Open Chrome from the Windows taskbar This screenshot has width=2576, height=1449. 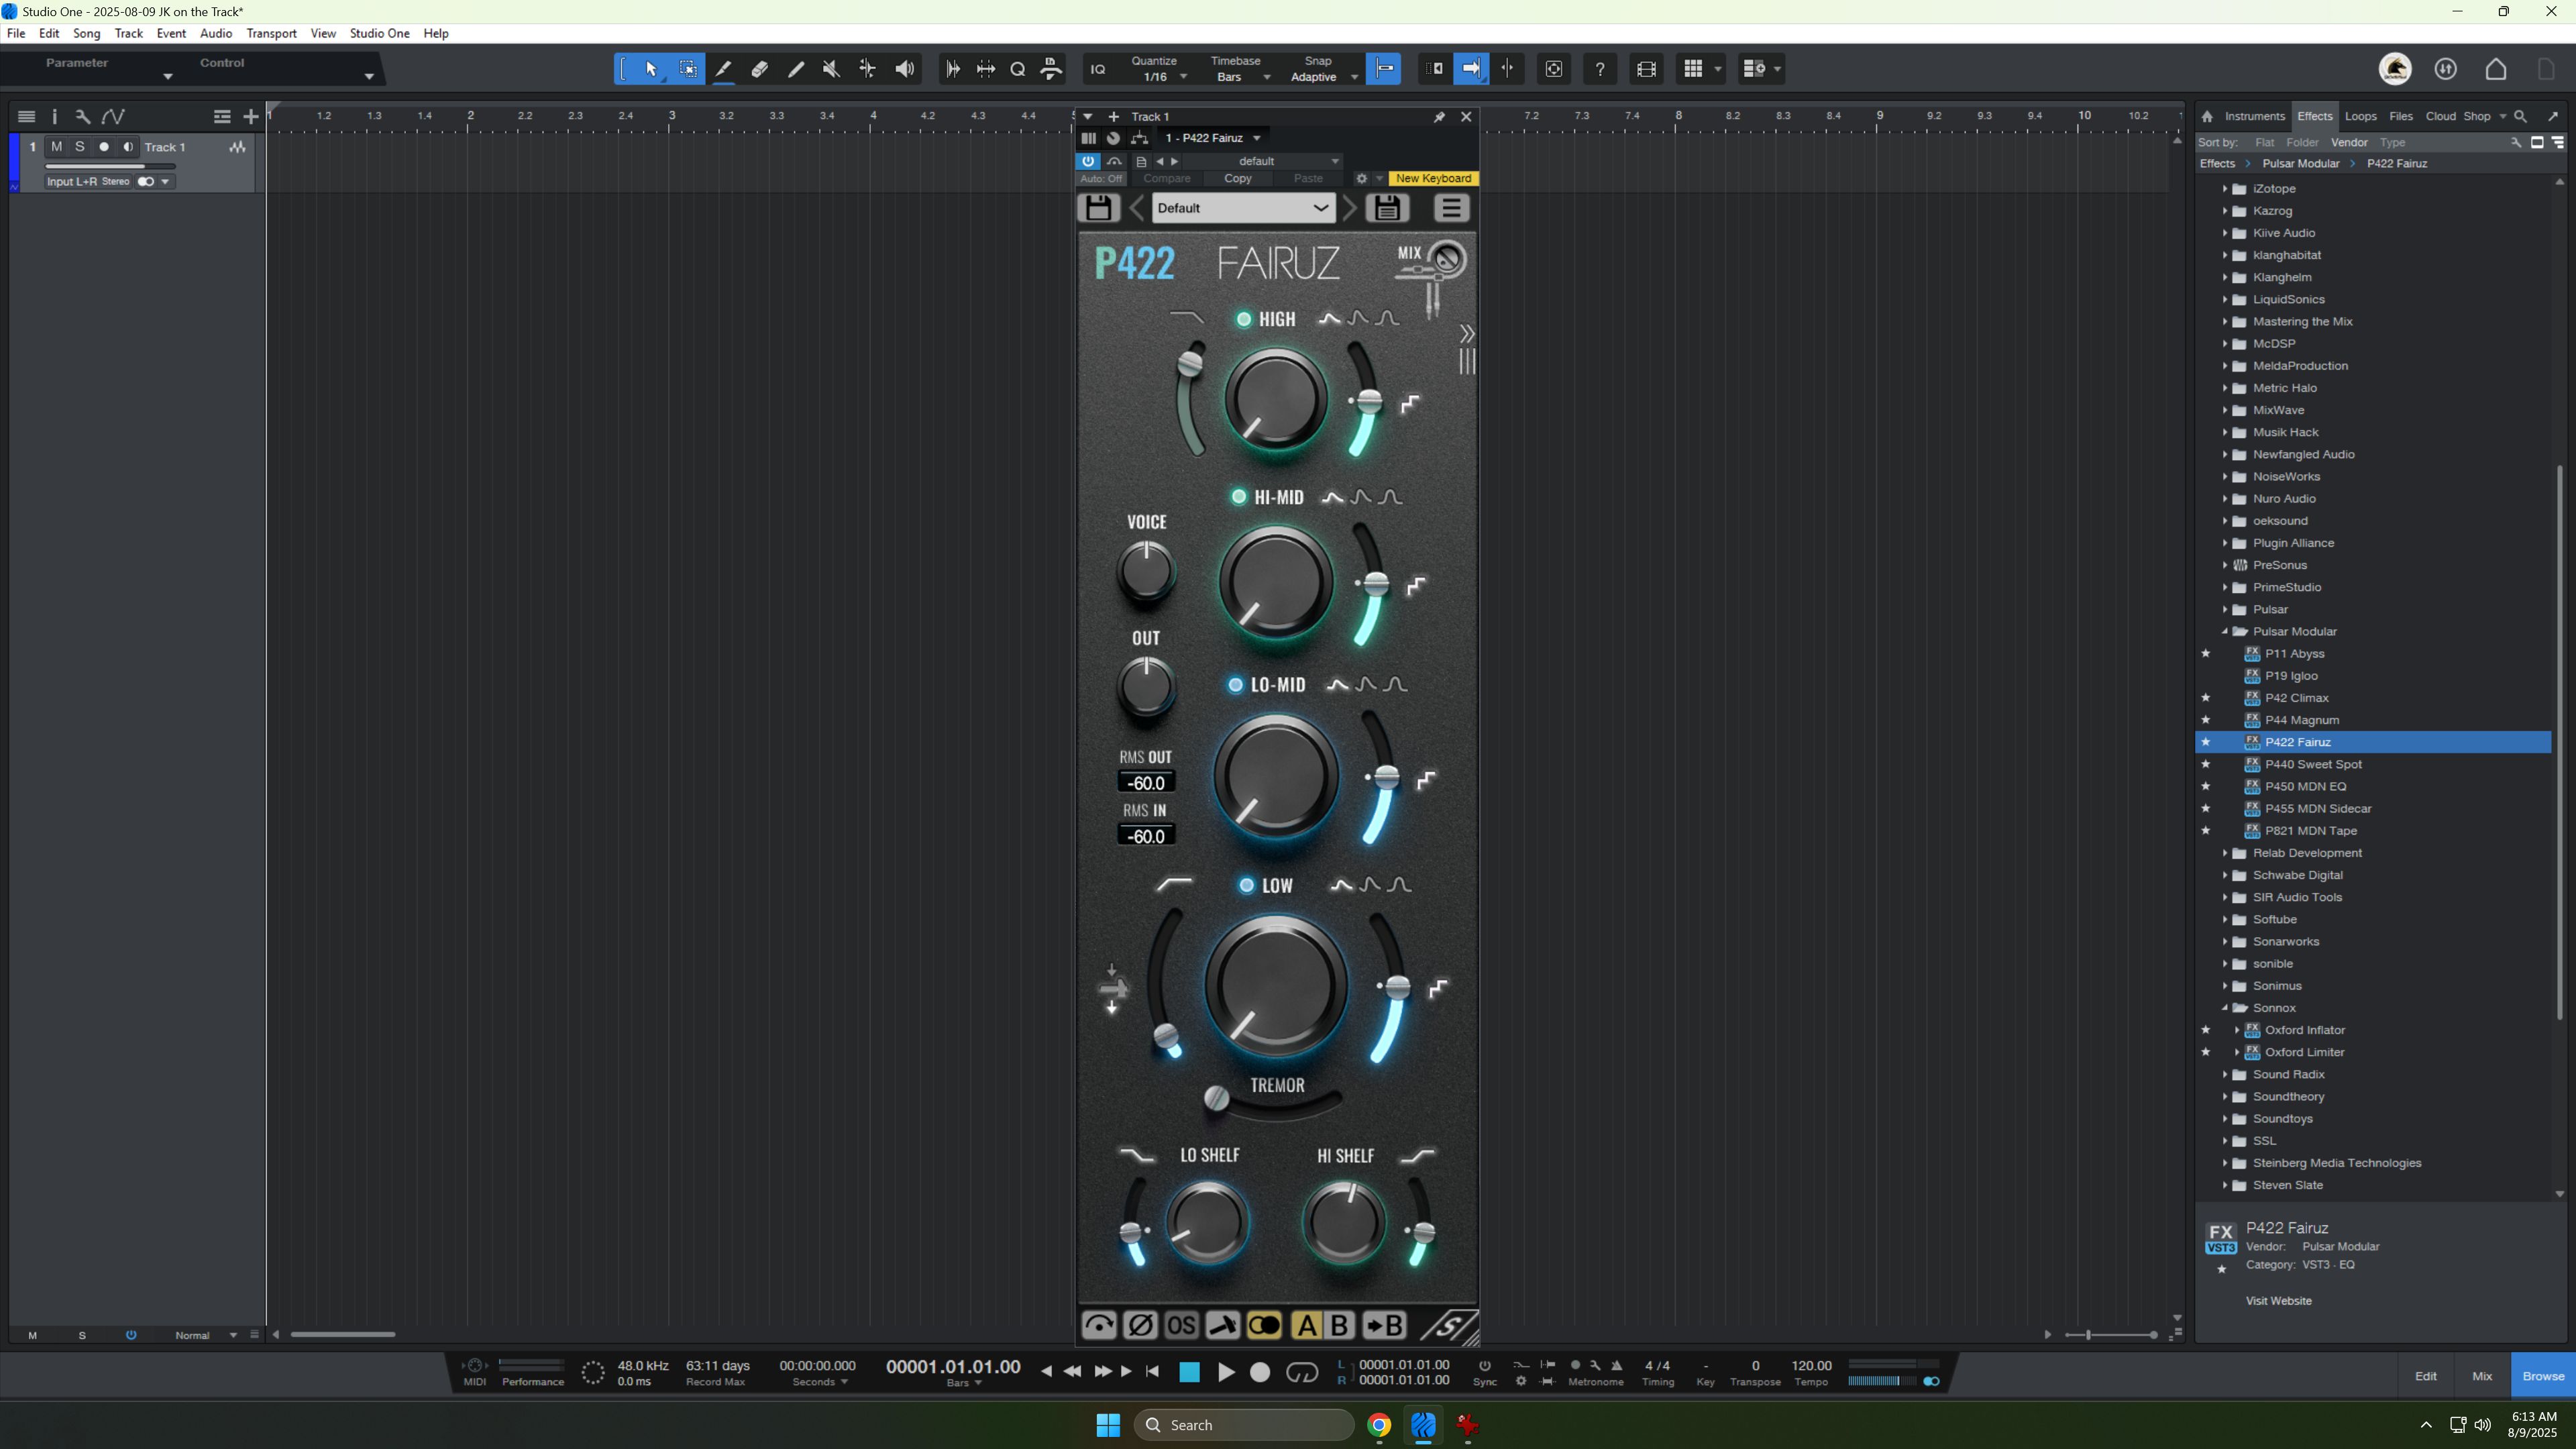[1379, 1425]
